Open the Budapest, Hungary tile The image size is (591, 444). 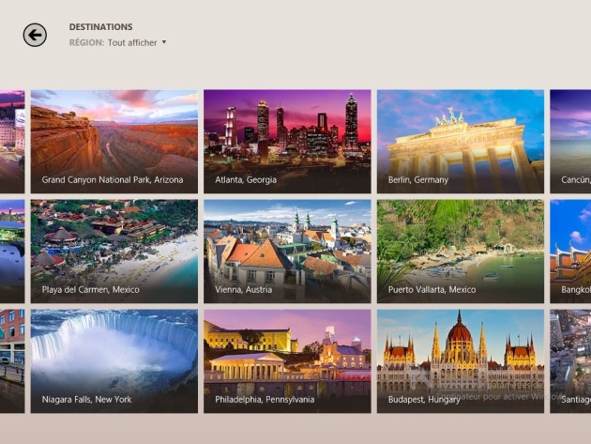(x=461, y=361)
